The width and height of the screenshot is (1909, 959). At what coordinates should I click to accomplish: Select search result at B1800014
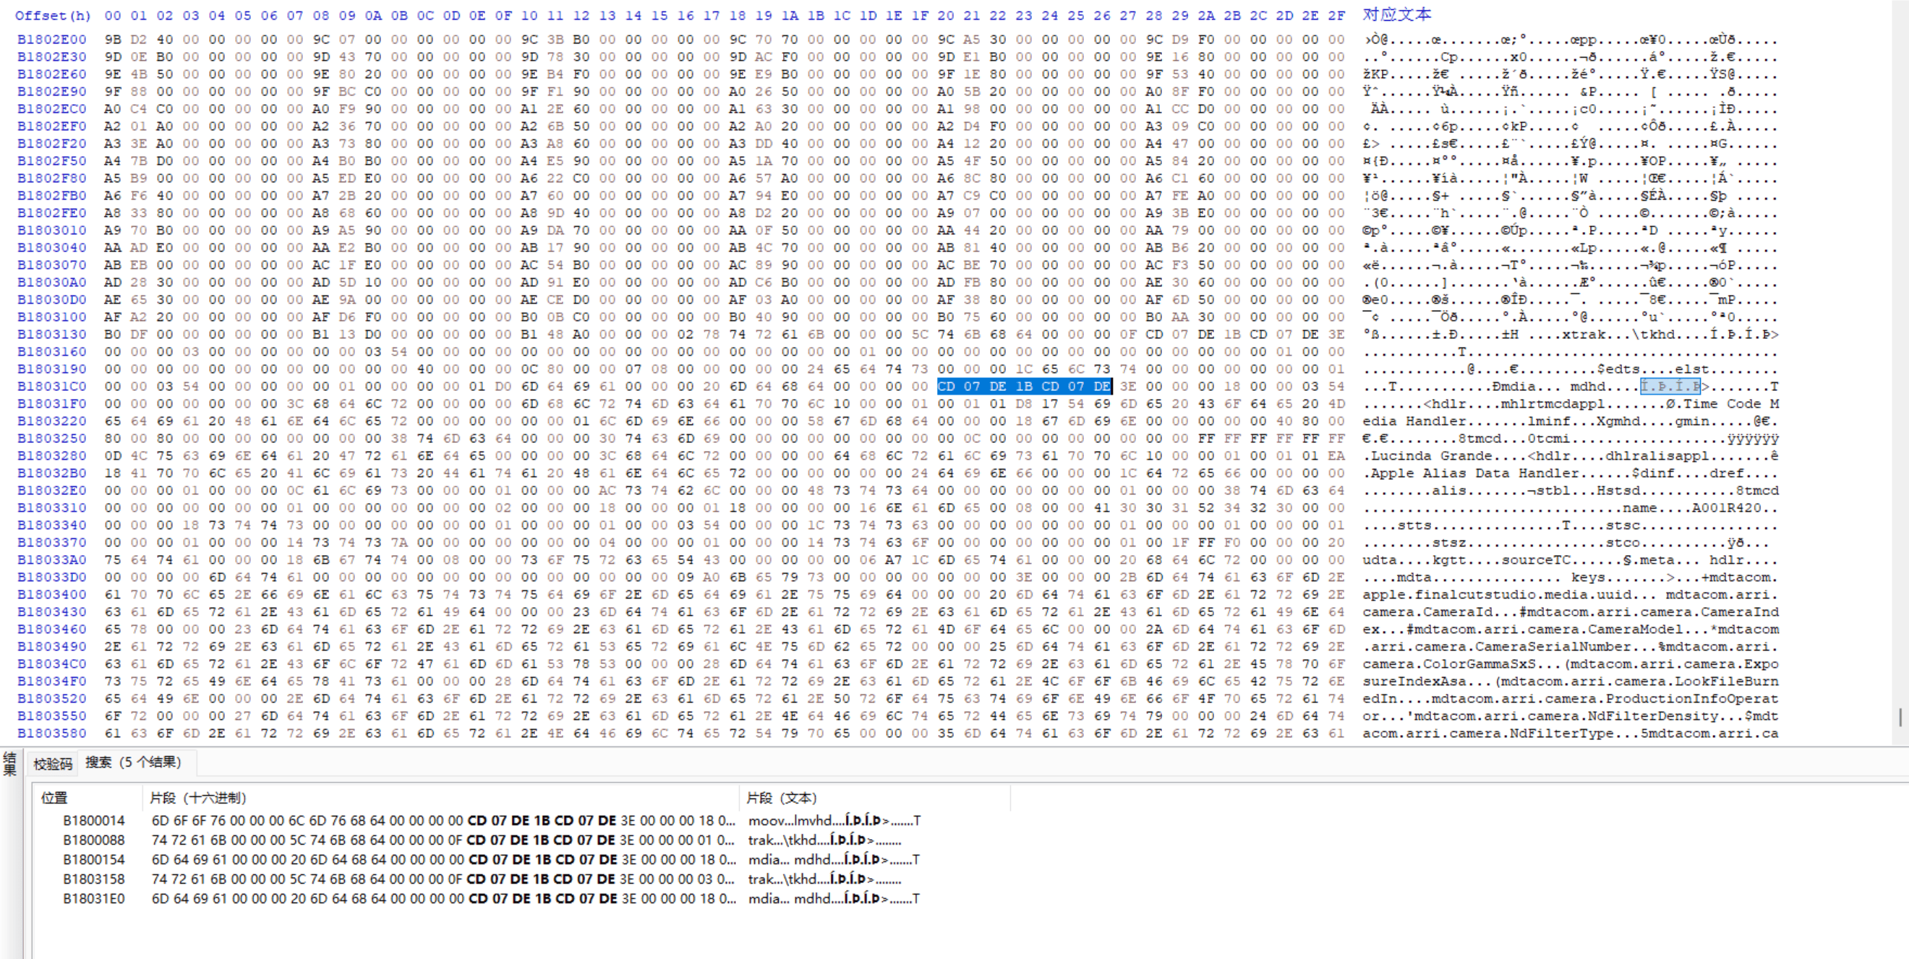93,820
